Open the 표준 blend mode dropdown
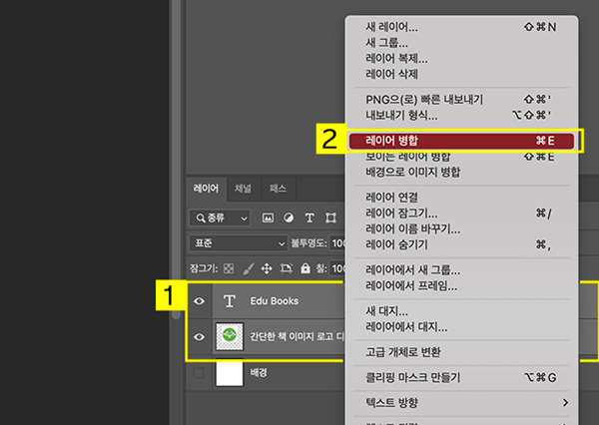This screenshot has height=425, width=599. click(x=238, y=243)
